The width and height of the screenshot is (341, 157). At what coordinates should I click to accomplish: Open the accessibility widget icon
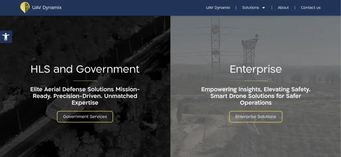6,37
